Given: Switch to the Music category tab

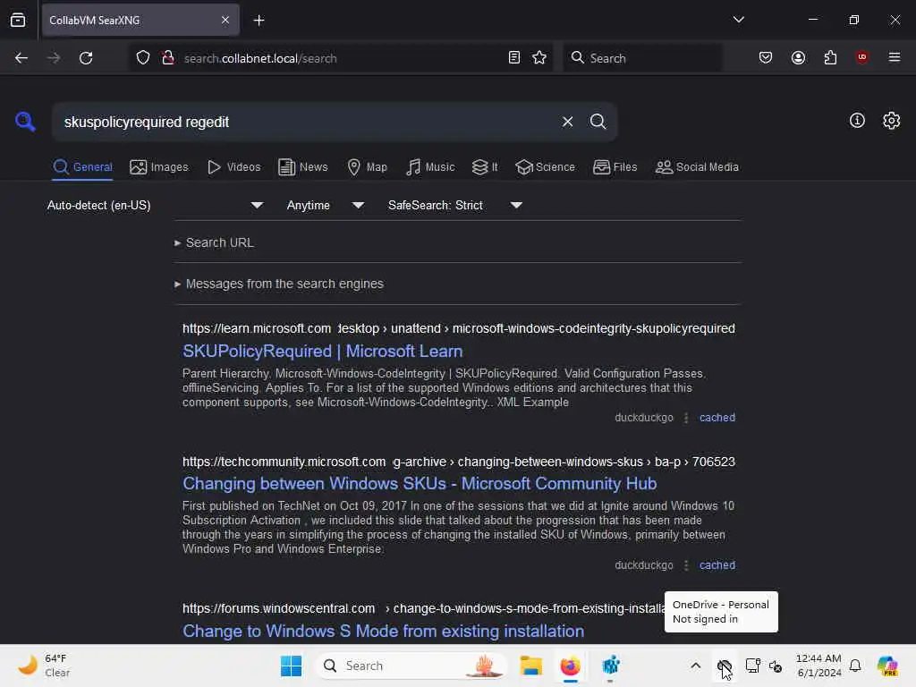Looking at the screenshot, I should click(430, 167).
